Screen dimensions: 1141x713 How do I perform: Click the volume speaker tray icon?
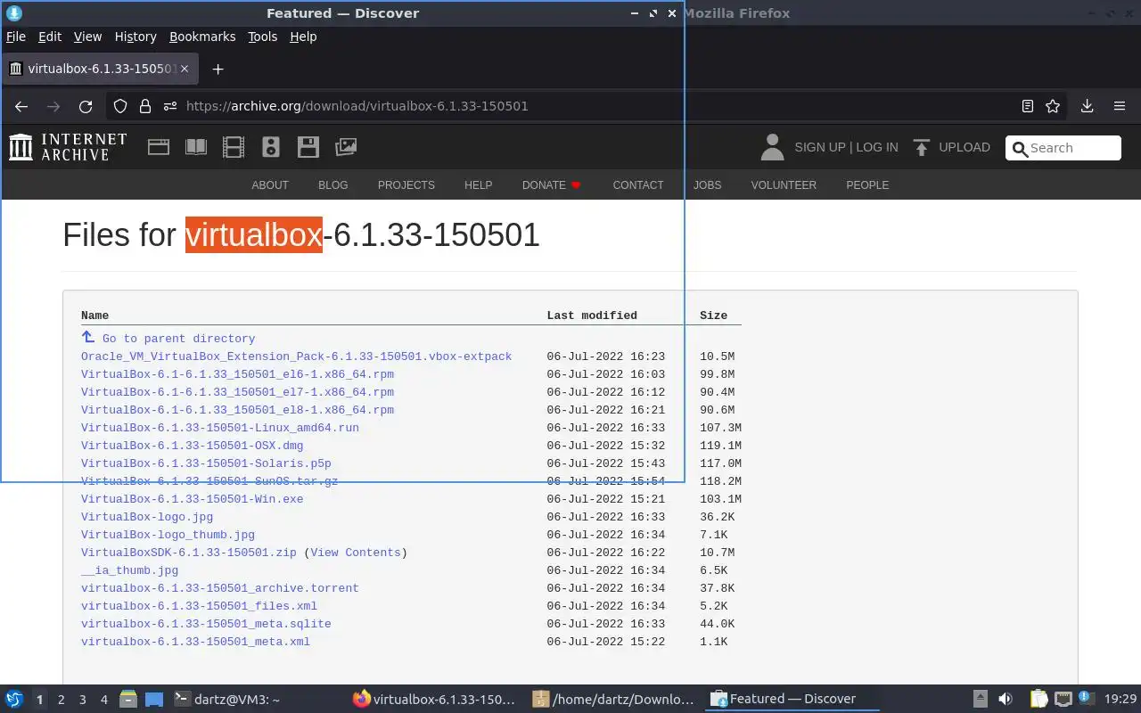[1006, 699]
